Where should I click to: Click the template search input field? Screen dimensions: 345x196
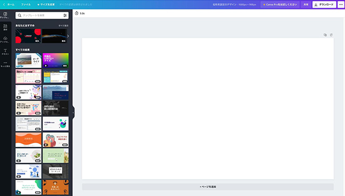39,16
